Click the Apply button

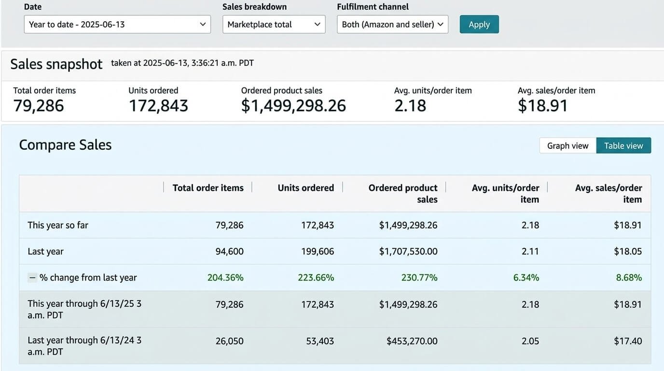tap(479, 24)
